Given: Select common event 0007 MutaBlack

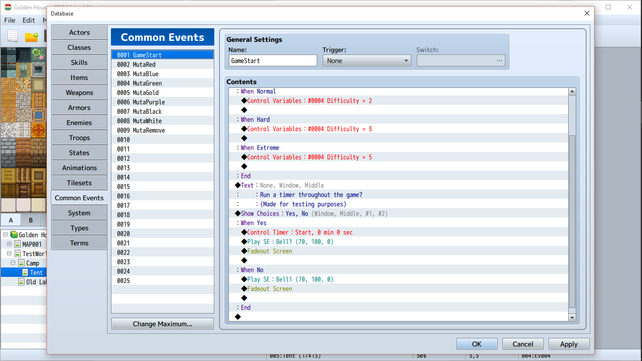Looking at the screenshot, I should pos(163,111).
